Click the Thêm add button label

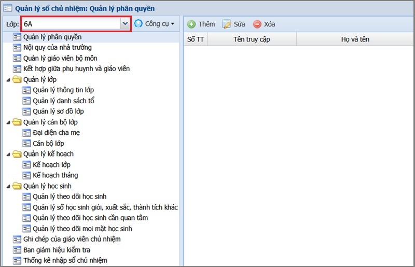(206, 24)
